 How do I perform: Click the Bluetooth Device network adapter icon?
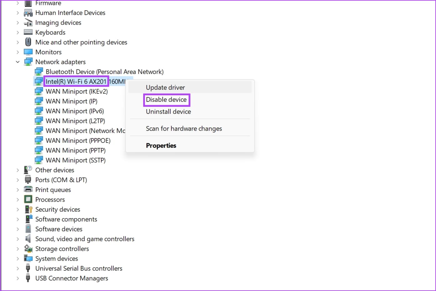39,72
